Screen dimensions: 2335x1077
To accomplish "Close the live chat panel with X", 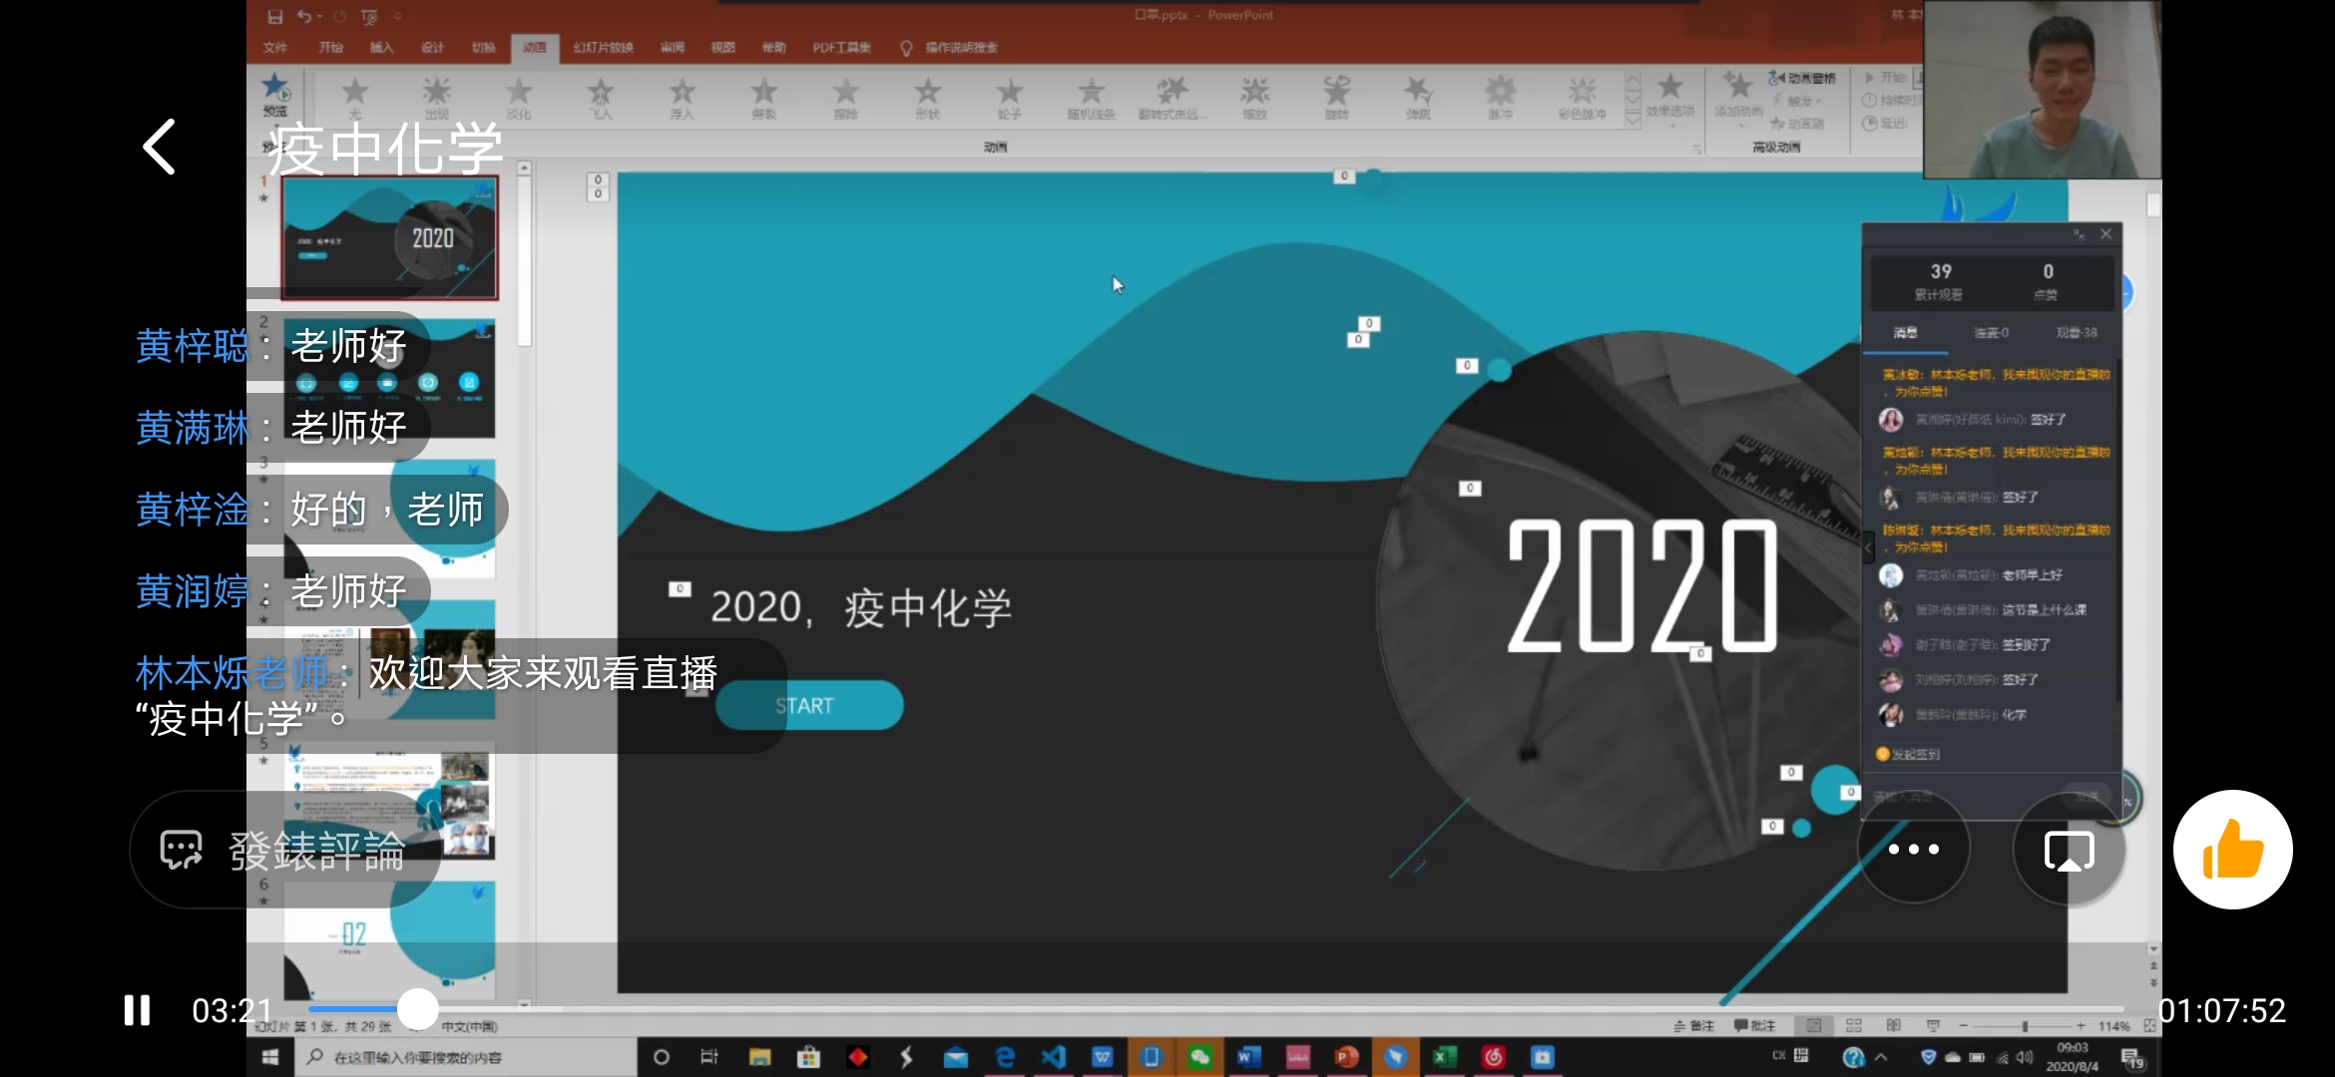I will (2105, 234).
